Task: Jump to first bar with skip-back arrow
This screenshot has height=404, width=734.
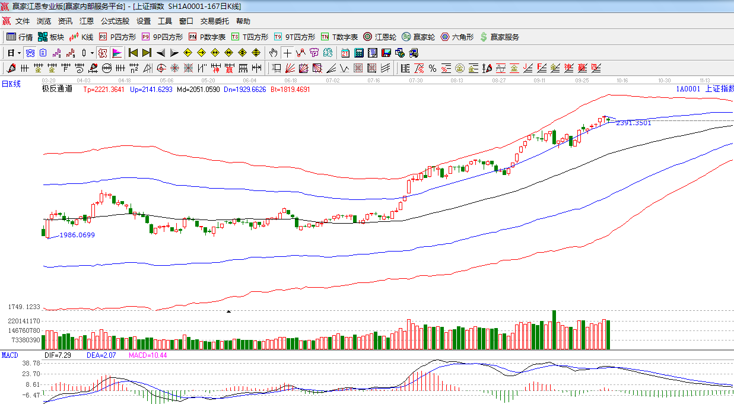Action: [x=133, y=53]
